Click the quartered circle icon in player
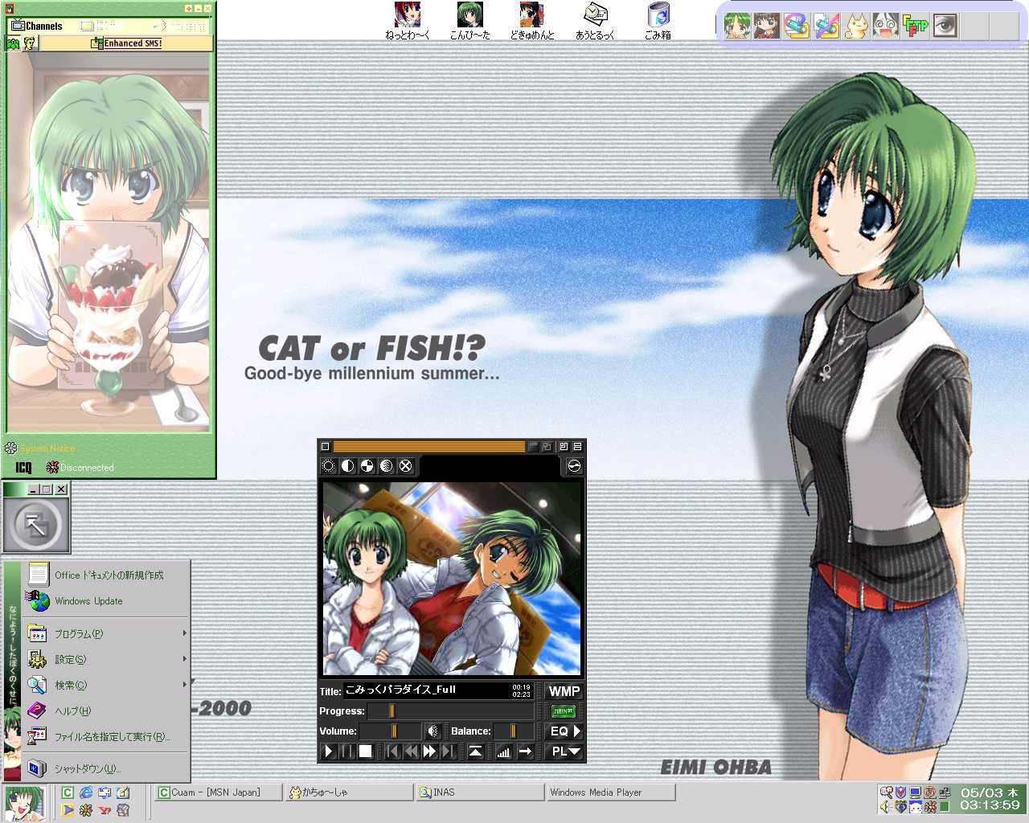 367,466
